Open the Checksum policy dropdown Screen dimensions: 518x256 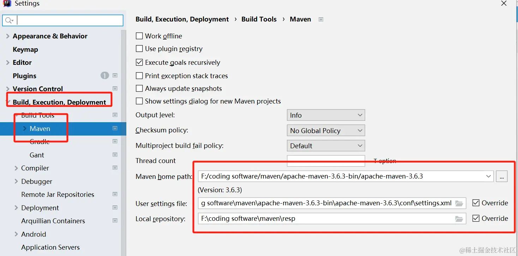pos(326,130)
